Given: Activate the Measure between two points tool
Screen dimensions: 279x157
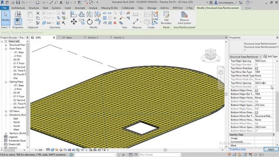Looking at the screenshot, I should tap(136, 22).
